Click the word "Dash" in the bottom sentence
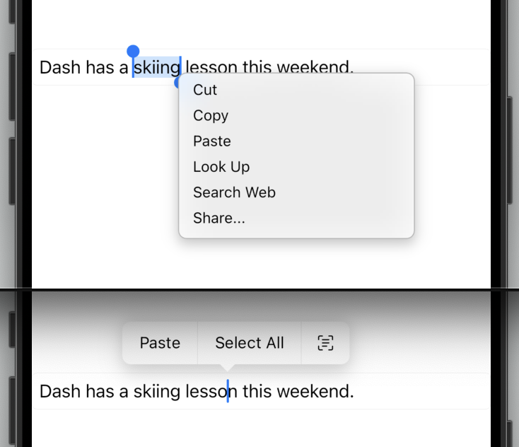Image resolution: width=519 pixels, height=447 pixels. (x=60, y=392)
